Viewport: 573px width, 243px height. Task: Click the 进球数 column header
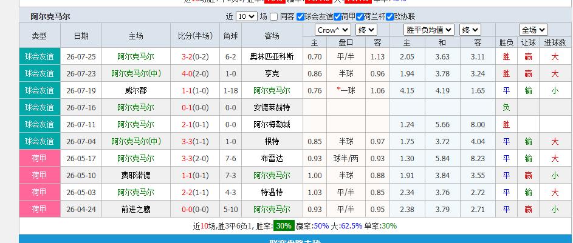click(555, 42)
